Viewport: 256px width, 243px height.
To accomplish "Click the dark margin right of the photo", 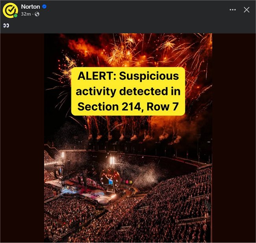I will click(x=234, y=138).
